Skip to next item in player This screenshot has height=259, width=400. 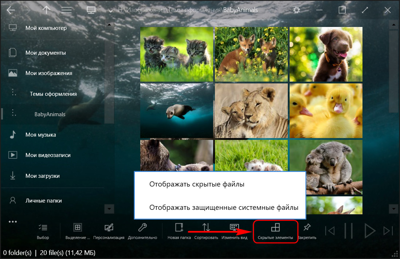(x=388, y=231)
